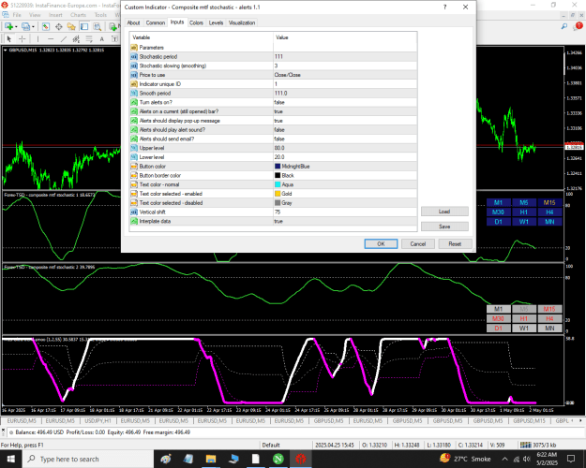Screen dimensions: 586x468
Task: Toggle gold M15 button in blue panel
Action: tap(549, 203)
